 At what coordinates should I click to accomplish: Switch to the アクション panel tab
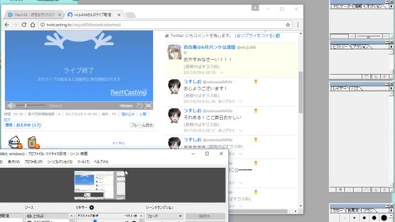[360, 47]
